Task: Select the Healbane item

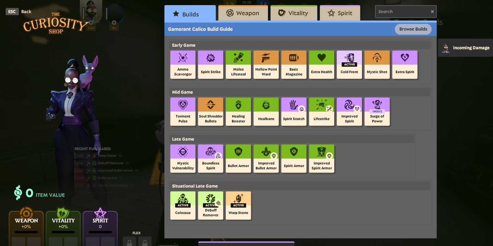Action: click(266, 112)
